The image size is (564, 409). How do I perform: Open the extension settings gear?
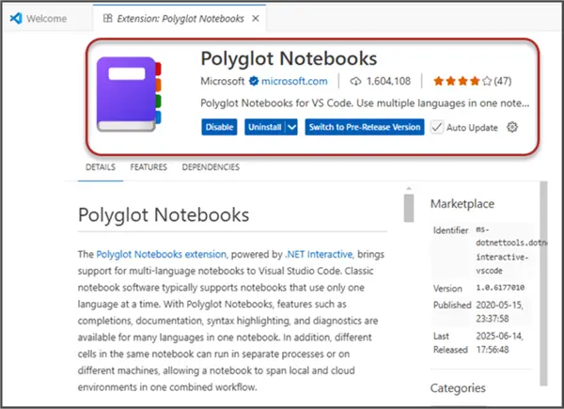click(512, 128)
